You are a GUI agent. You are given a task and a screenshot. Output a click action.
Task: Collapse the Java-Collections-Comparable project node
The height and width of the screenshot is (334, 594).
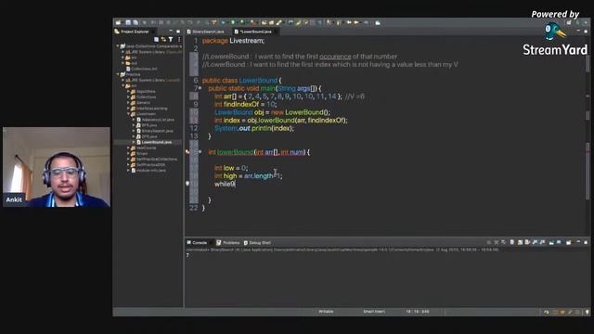[118, 46]
